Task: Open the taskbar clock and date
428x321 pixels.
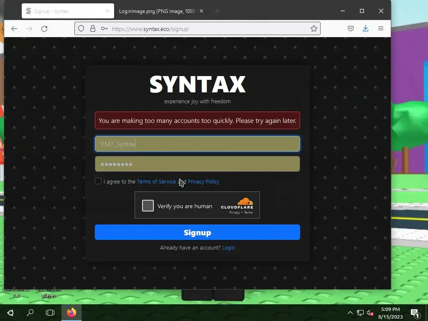Action: pyautogui.click(x=390, y=313)
